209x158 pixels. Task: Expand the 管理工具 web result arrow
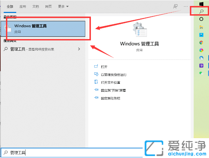79,49
